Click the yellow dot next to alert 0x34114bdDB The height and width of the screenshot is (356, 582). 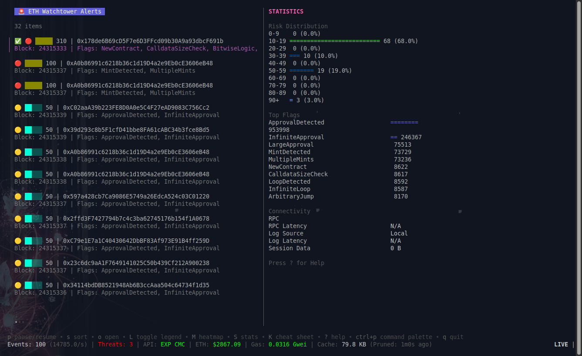(x=17, y=285)
